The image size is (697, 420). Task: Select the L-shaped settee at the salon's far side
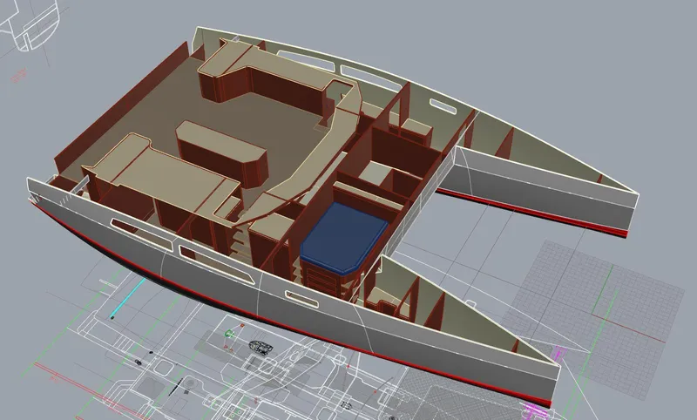pos(261,70)
